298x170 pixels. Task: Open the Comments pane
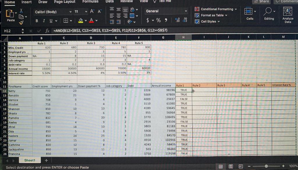click(x=286, y=1)
